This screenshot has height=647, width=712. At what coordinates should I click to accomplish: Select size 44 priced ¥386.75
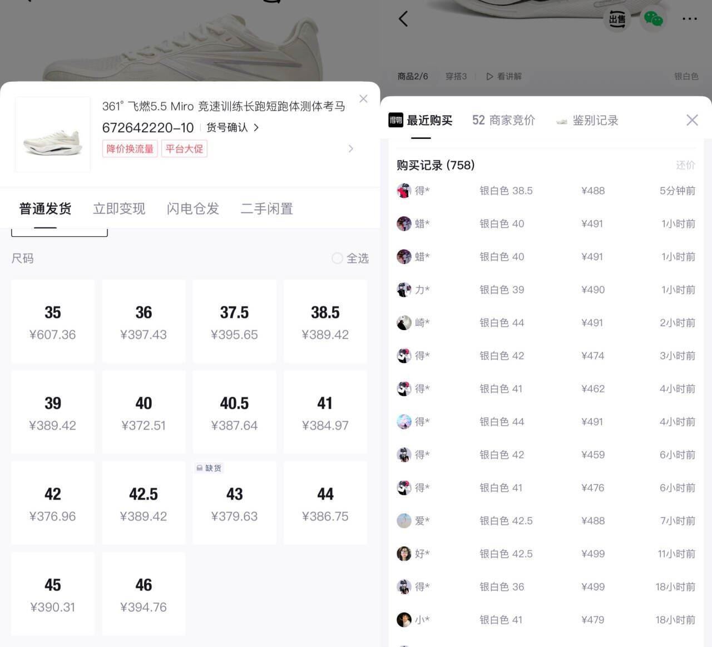tap(325, 502)
